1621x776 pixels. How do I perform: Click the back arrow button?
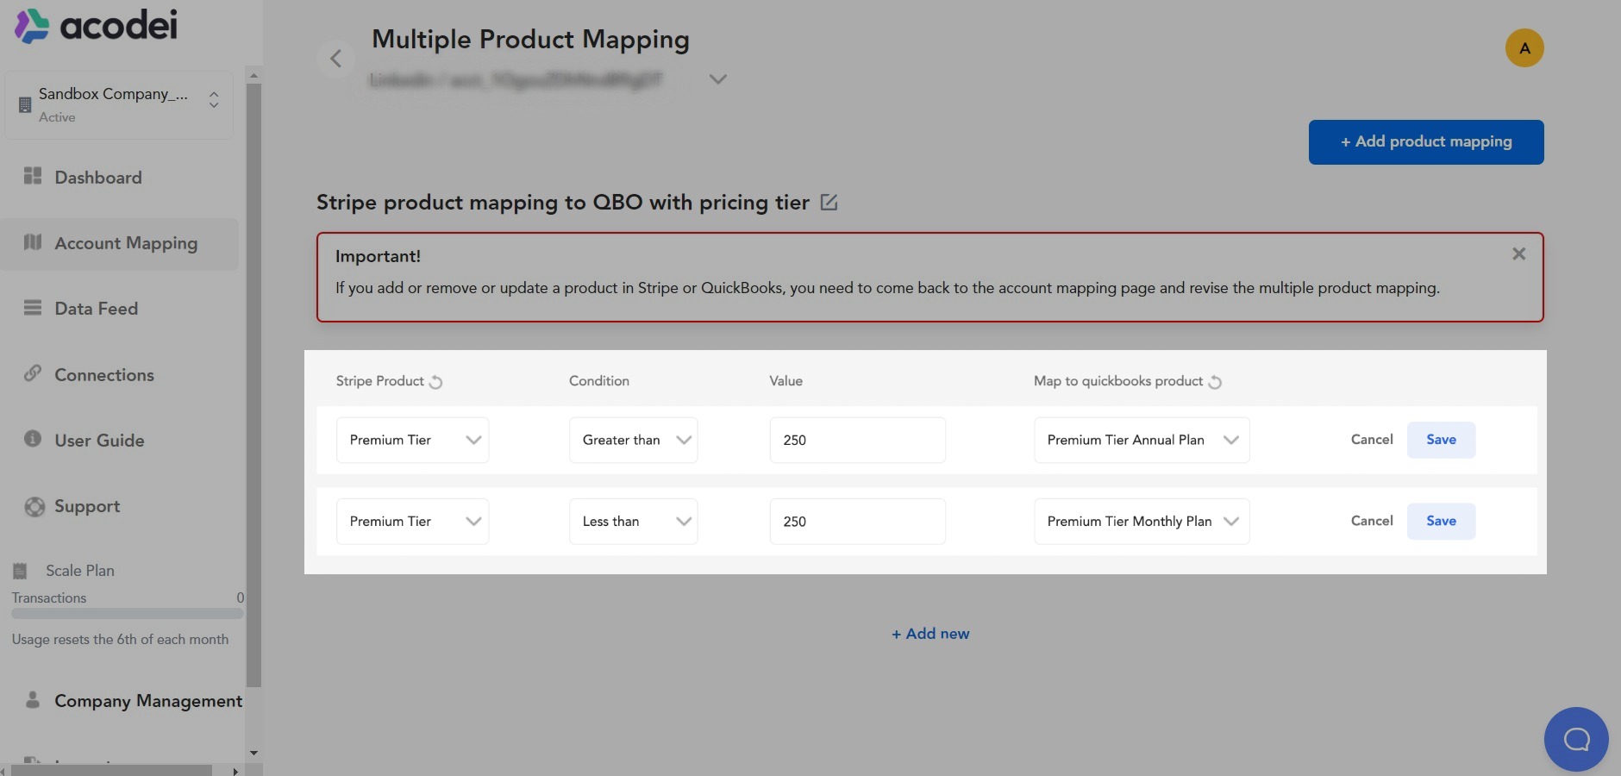pos(335,59)
